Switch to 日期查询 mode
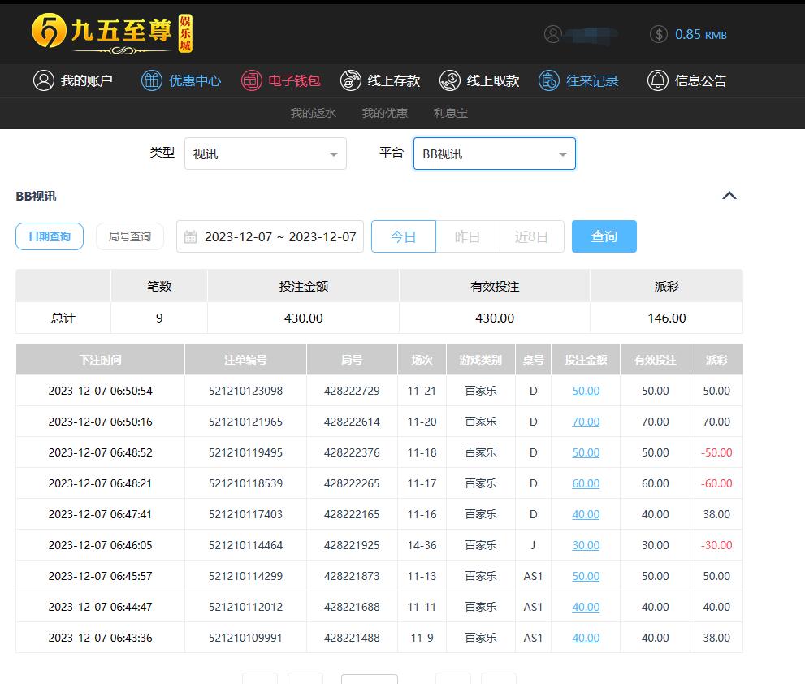This screenshot has height=684, width=805. point(50,236)
